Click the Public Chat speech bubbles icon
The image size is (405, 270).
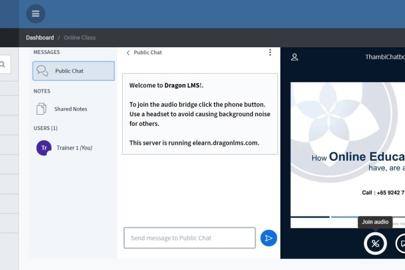coord(42,71)
